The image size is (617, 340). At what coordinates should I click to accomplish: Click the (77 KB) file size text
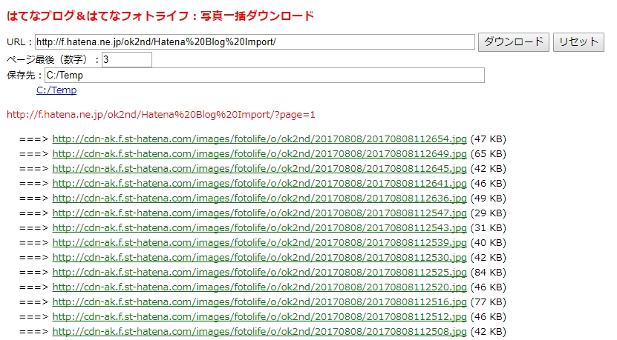pyautogui.click(x=489, y=302)
